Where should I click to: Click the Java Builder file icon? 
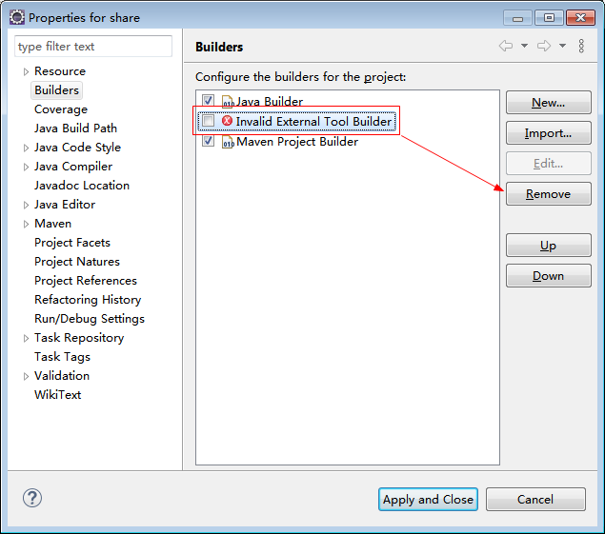click(x=228, y=102)
